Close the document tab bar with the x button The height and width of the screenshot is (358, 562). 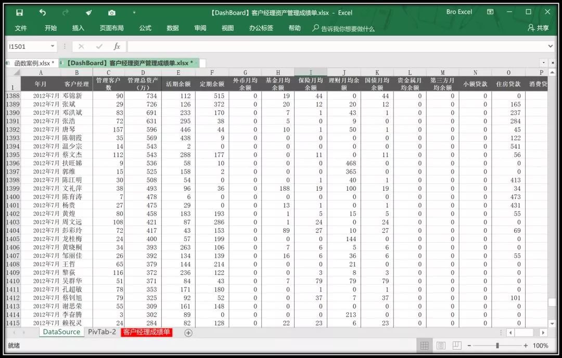552,63
